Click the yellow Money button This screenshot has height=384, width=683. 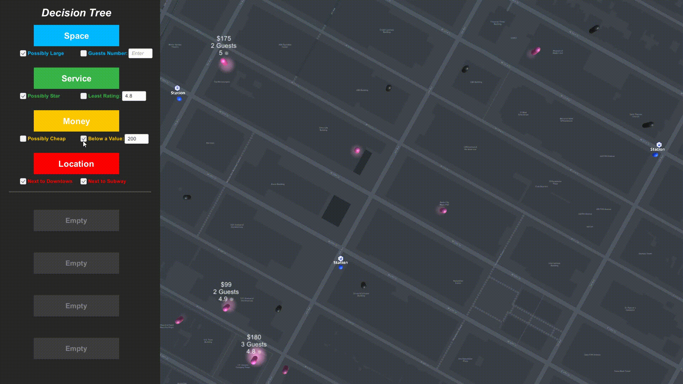(76, 121)
